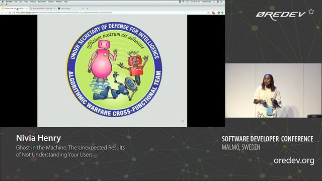Click the Algorithmic Warfare team seal slide image

(114, 69)
